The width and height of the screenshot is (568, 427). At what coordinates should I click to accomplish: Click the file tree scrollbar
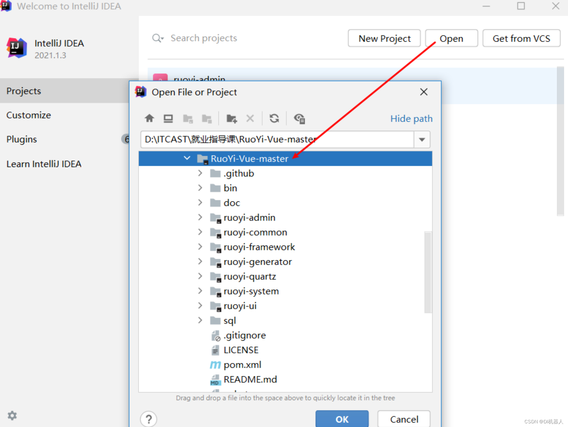[x=428, y=272]
